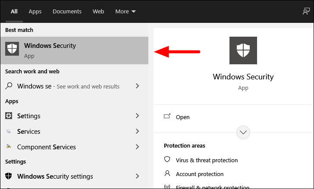Click the Windows Security shield icon in best match
This screenshot has height=189, width=314.
[12, 49]
